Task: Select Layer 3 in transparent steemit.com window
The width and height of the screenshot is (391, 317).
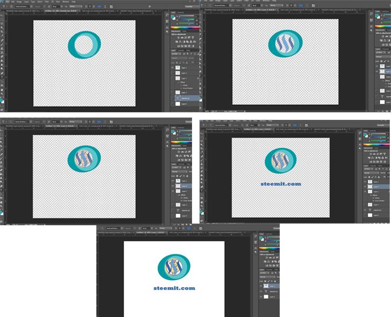Action: point(377,205)
